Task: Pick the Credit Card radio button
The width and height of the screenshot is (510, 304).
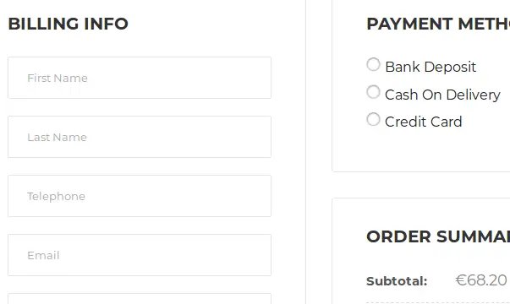Action: click(x=373, y=119)
